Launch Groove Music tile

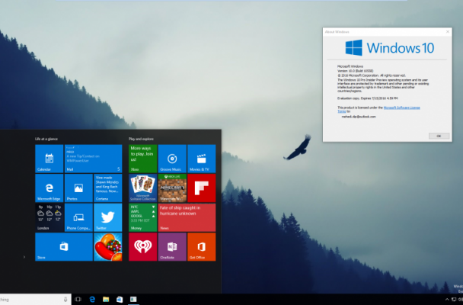(x=172, y=158)
